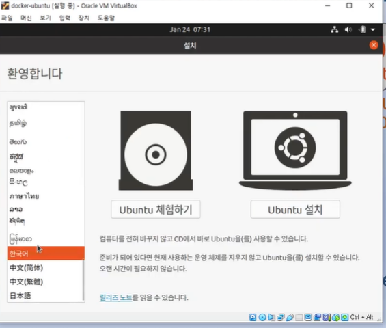Select Tamil தமிழ் in the language list
The image size is (386, 328).
click(x=46, y=123)
